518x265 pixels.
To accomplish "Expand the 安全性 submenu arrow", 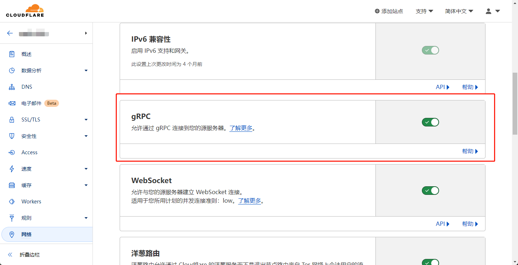I will click(86, 136).
